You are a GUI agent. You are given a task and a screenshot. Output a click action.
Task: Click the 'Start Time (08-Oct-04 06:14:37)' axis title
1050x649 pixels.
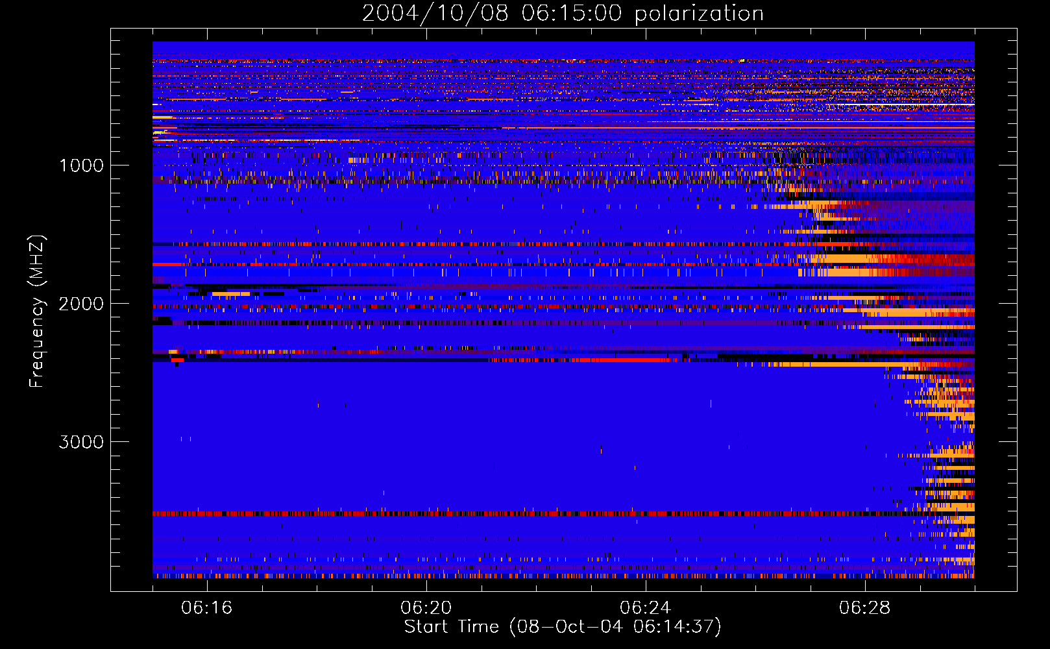563,627
